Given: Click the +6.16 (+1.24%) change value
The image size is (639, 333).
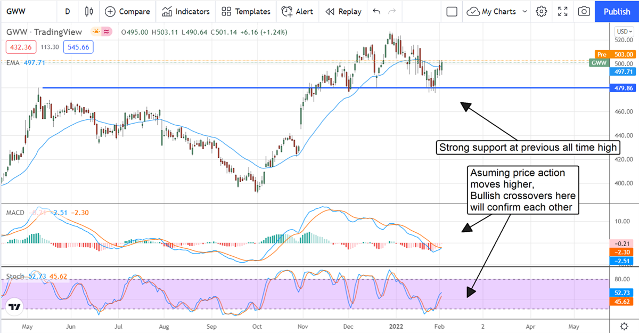Looking at the screenshot, I should coord(264,32).
